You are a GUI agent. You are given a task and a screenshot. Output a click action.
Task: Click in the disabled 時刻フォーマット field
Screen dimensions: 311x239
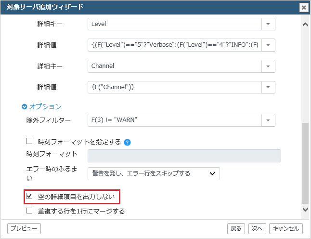click(184, 156)
